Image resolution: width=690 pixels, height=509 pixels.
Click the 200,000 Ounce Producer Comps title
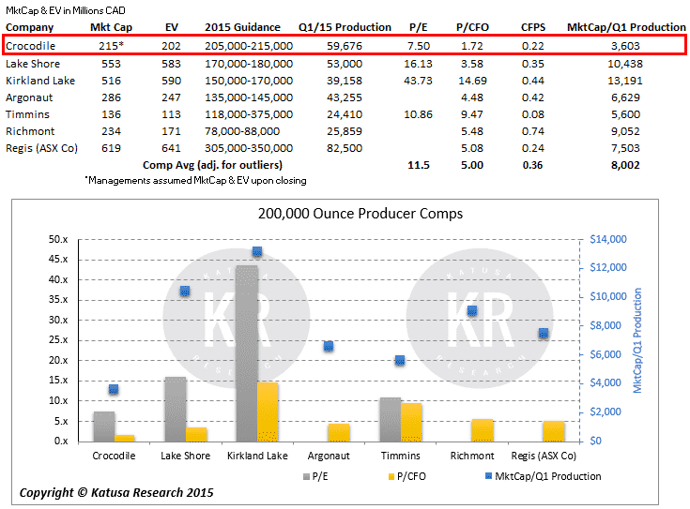click(x=360, y=214)
